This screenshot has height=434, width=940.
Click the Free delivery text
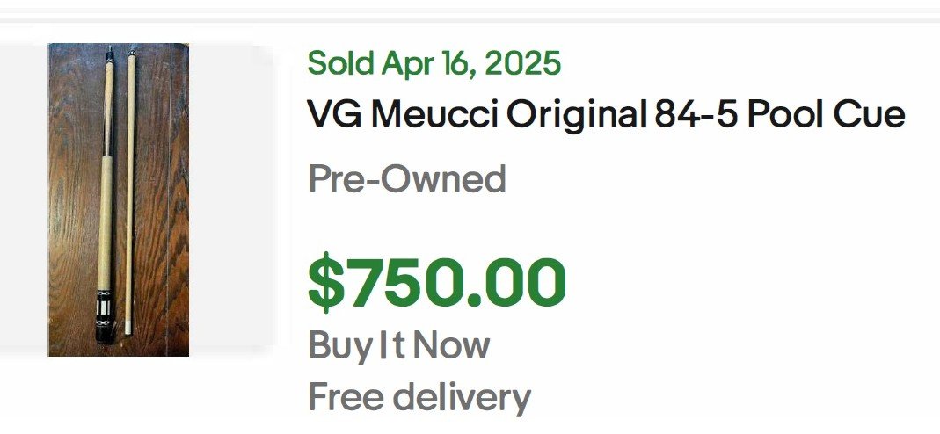pyautogui.click(x=419, y=397)
